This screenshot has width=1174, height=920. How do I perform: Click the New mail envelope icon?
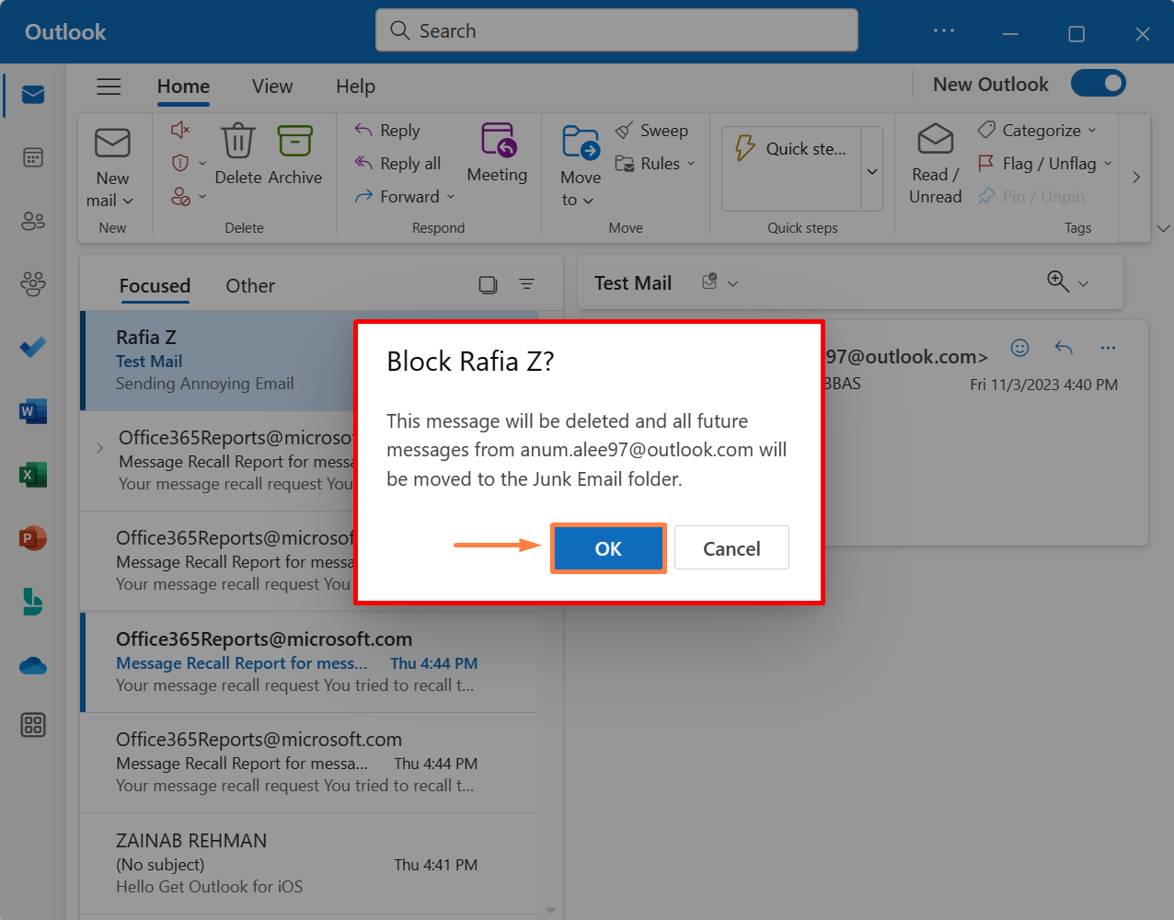[x=112, y=143]
